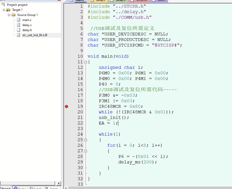This screenshot has height=189, width=232.
Task: Collapse the for block fold at line 27
Action: pos(86,151)
